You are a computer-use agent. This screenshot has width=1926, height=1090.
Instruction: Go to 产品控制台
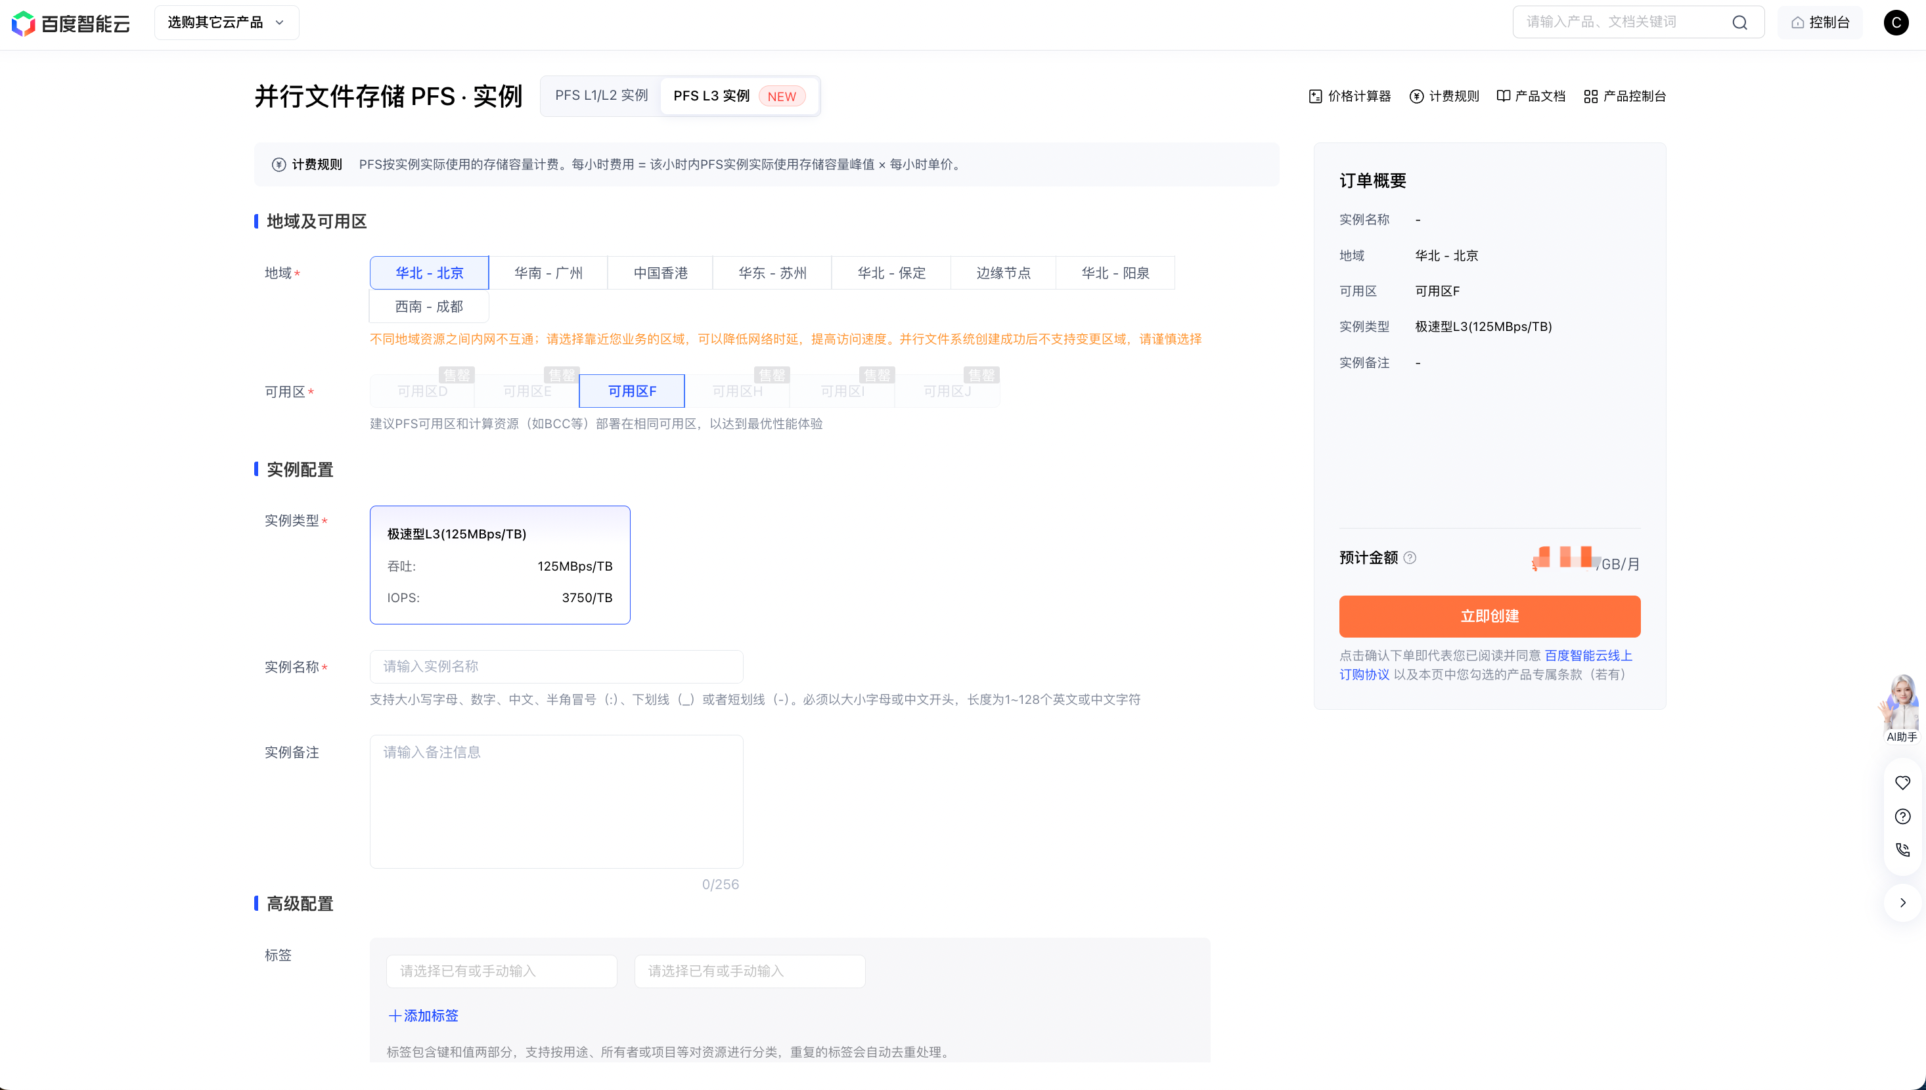pyautogui.click(x=1625, y=96)
